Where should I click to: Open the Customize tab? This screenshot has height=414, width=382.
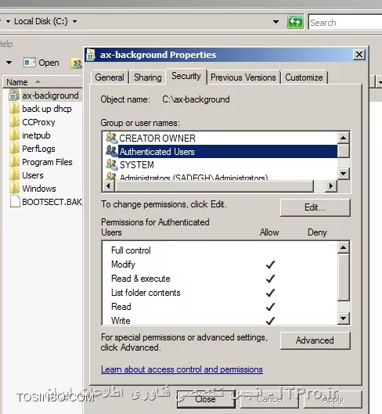304,77
